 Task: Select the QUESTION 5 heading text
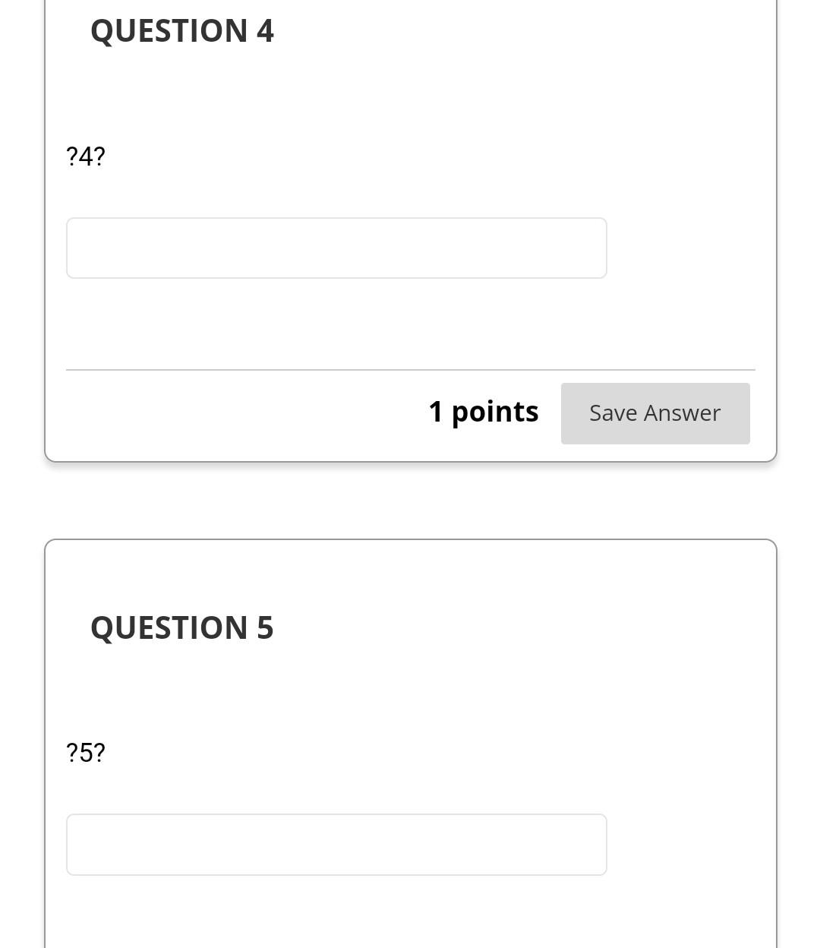click(181, 627)
